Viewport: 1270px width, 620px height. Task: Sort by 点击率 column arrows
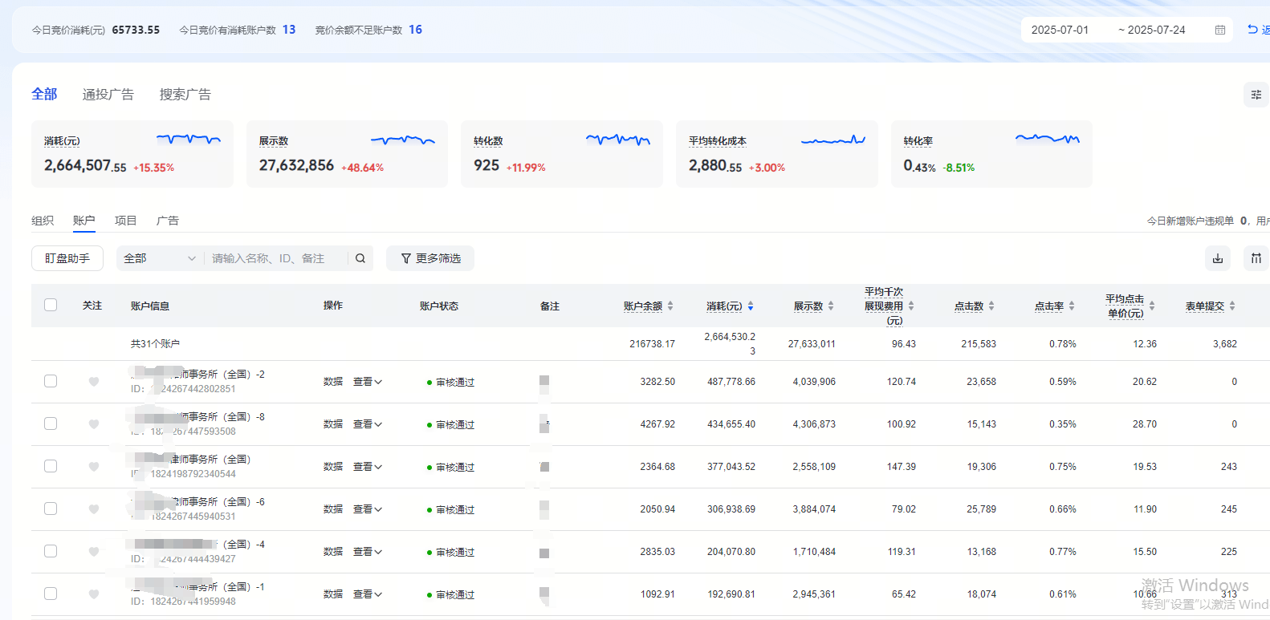point(1072,306)
